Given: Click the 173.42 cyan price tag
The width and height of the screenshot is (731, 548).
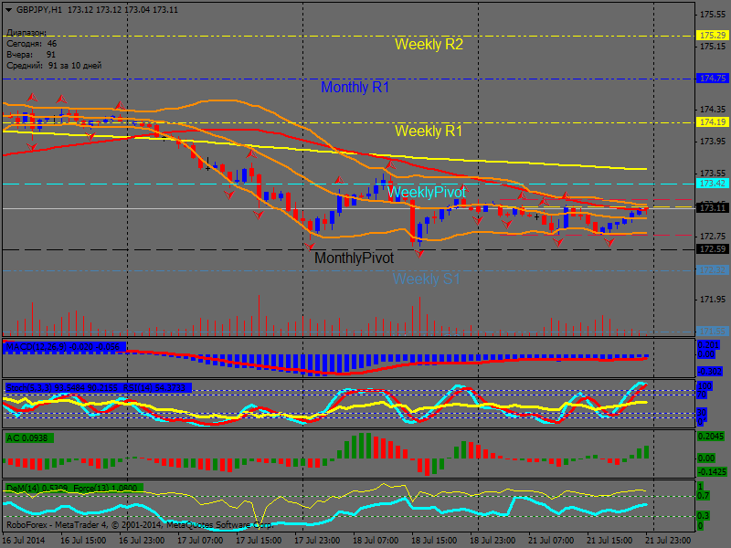Looking at the screenshot, I should (712, 184).
